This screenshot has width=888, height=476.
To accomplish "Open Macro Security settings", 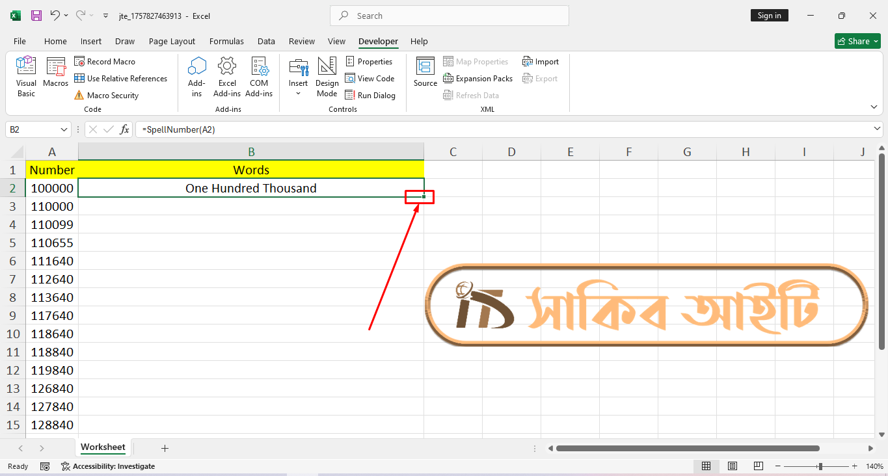I will 106,96.
